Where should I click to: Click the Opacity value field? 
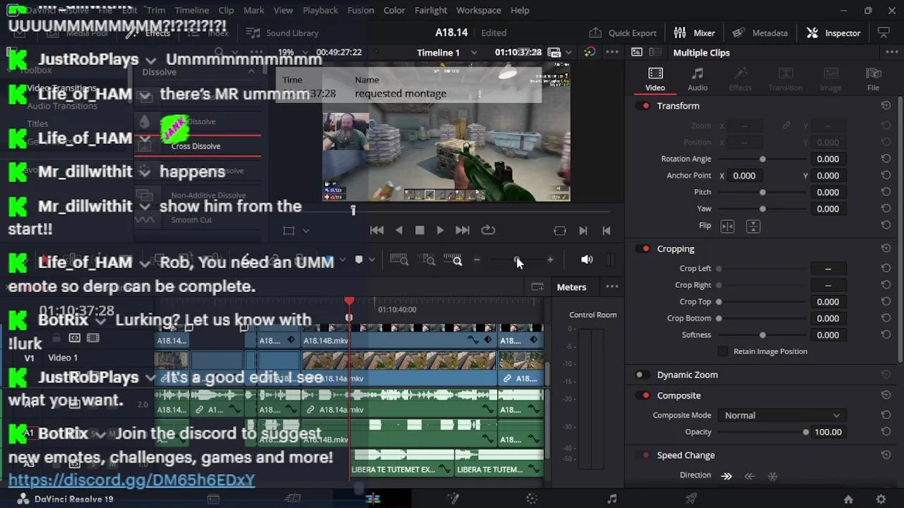(828, 432)
